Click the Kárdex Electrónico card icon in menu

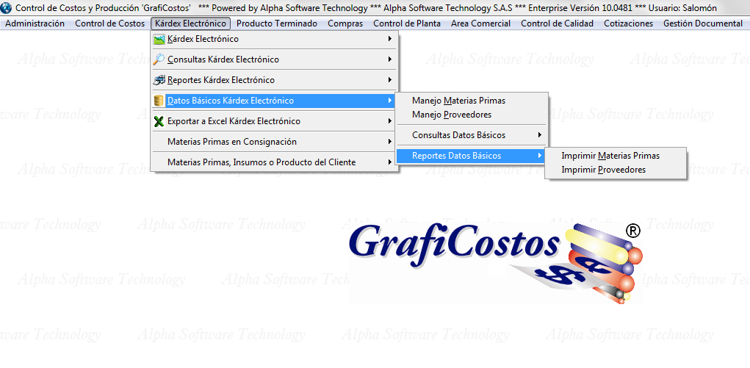[x=159, y=39]
